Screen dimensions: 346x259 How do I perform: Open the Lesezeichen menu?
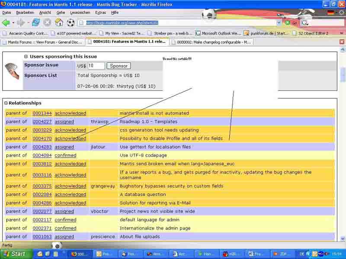point(80,13)
